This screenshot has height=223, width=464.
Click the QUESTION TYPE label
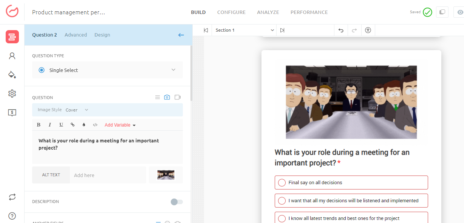click(x=48, y=56)
